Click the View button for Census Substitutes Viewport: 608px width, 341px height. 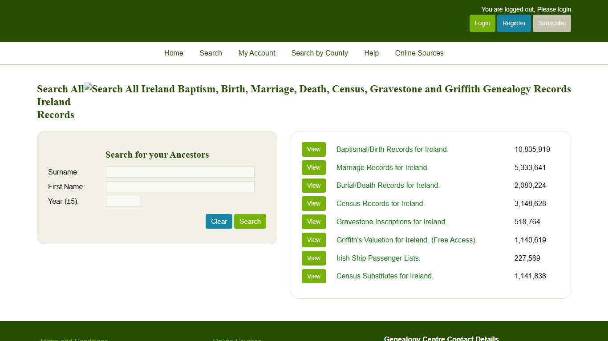(x=313, y=276)
